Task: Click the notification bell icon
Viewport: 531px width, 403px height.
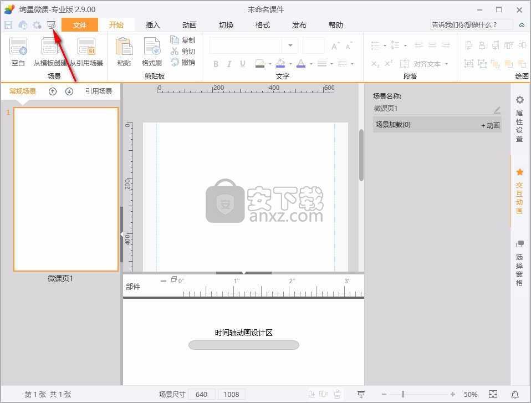Action: pyautogui.click(x=515, y=394)
